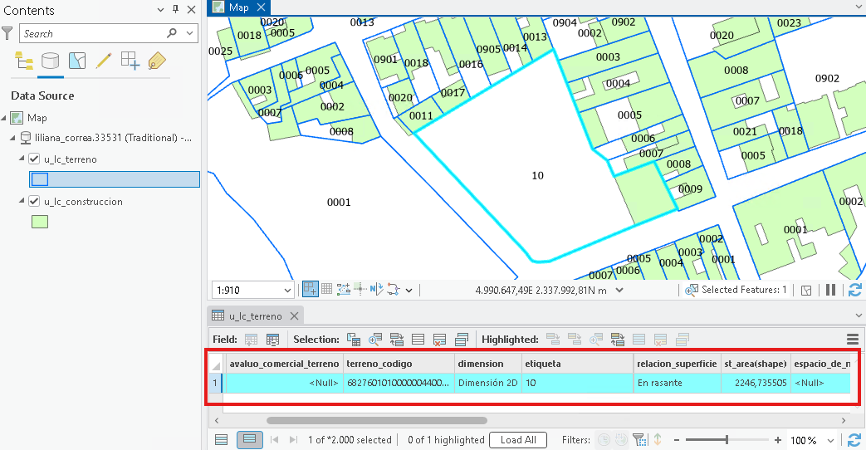Collapse the Map tree node
Screen dimensions: 866x450
click(4, 118)
